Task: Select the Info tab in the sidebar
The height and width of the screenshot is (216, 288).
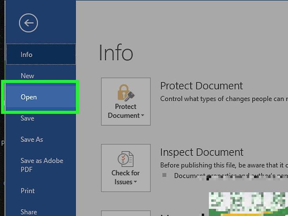Action: coord(27,55)
